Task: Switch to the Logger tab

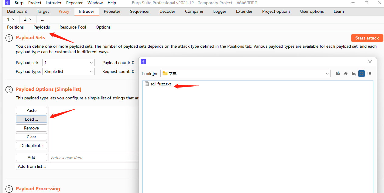Action: tap(220, 11)
